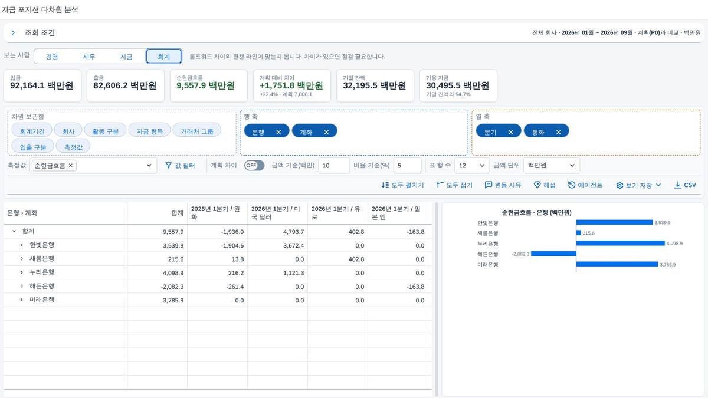
Task: Open the 보기 저장 settings menu
Action: pyautogui.click(x=639, y=185)
